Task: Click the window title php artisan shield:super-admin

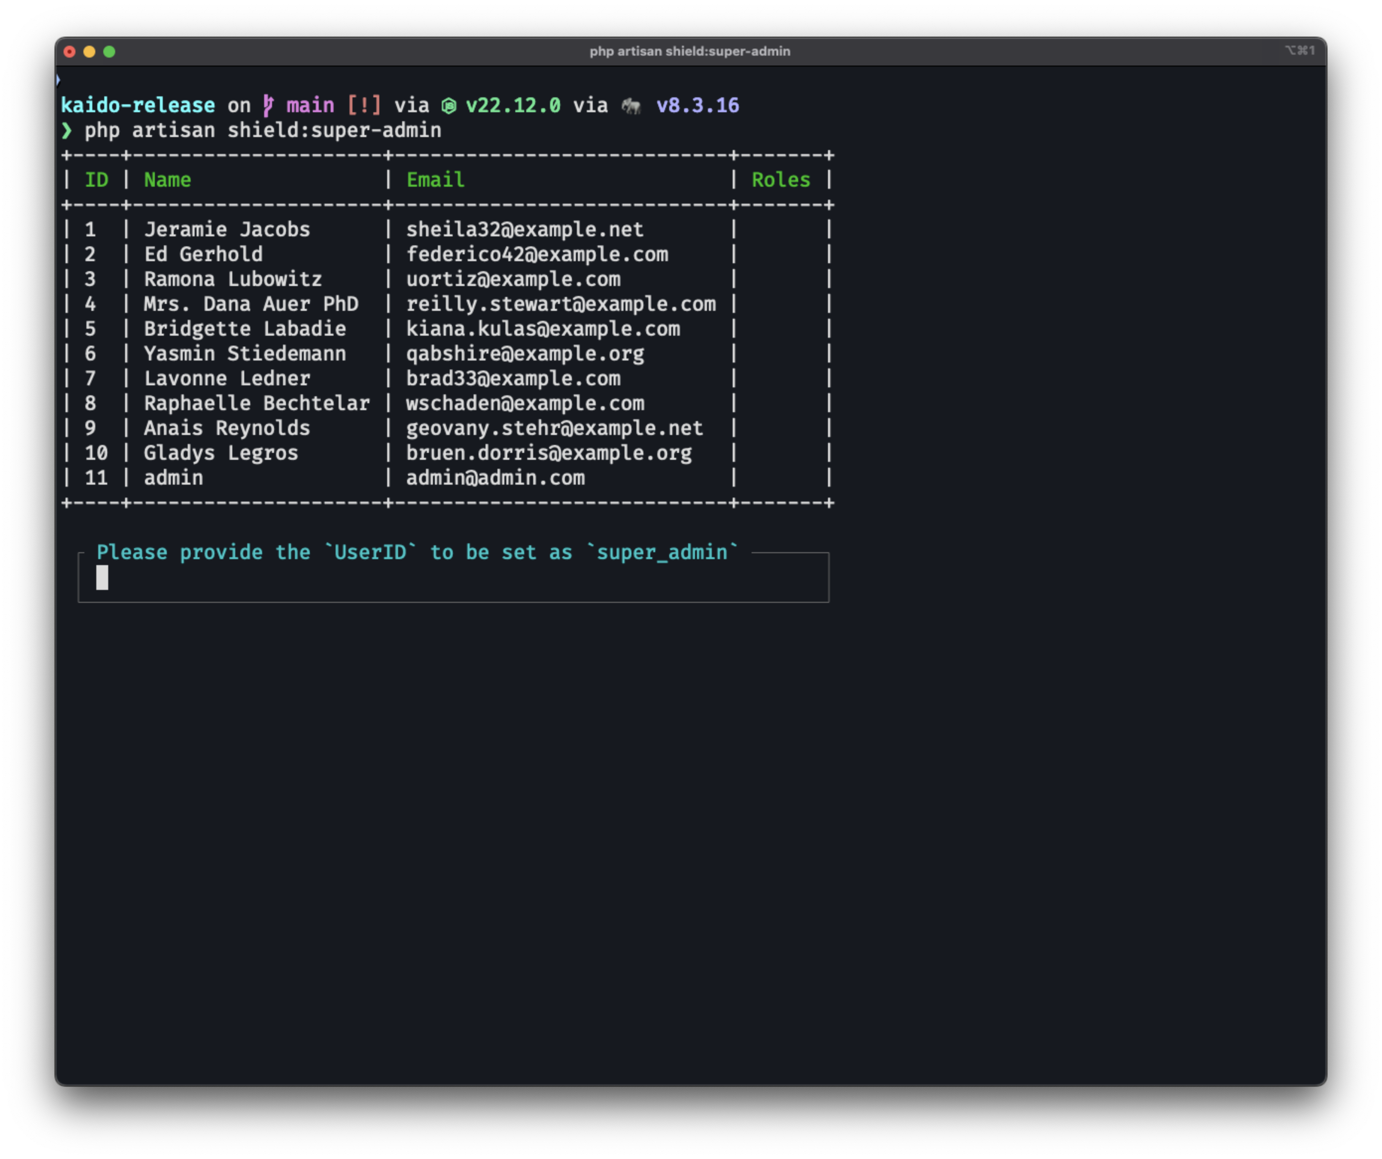Action: pyautogui.click(x=690, y=51)
